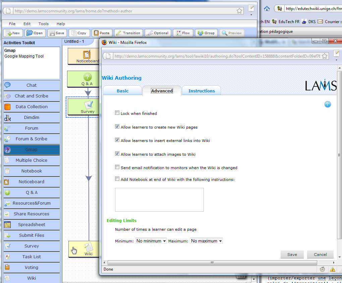Select the Data Collection activity
This screenshot has width=342, height=283.
[x=32, y=107]
